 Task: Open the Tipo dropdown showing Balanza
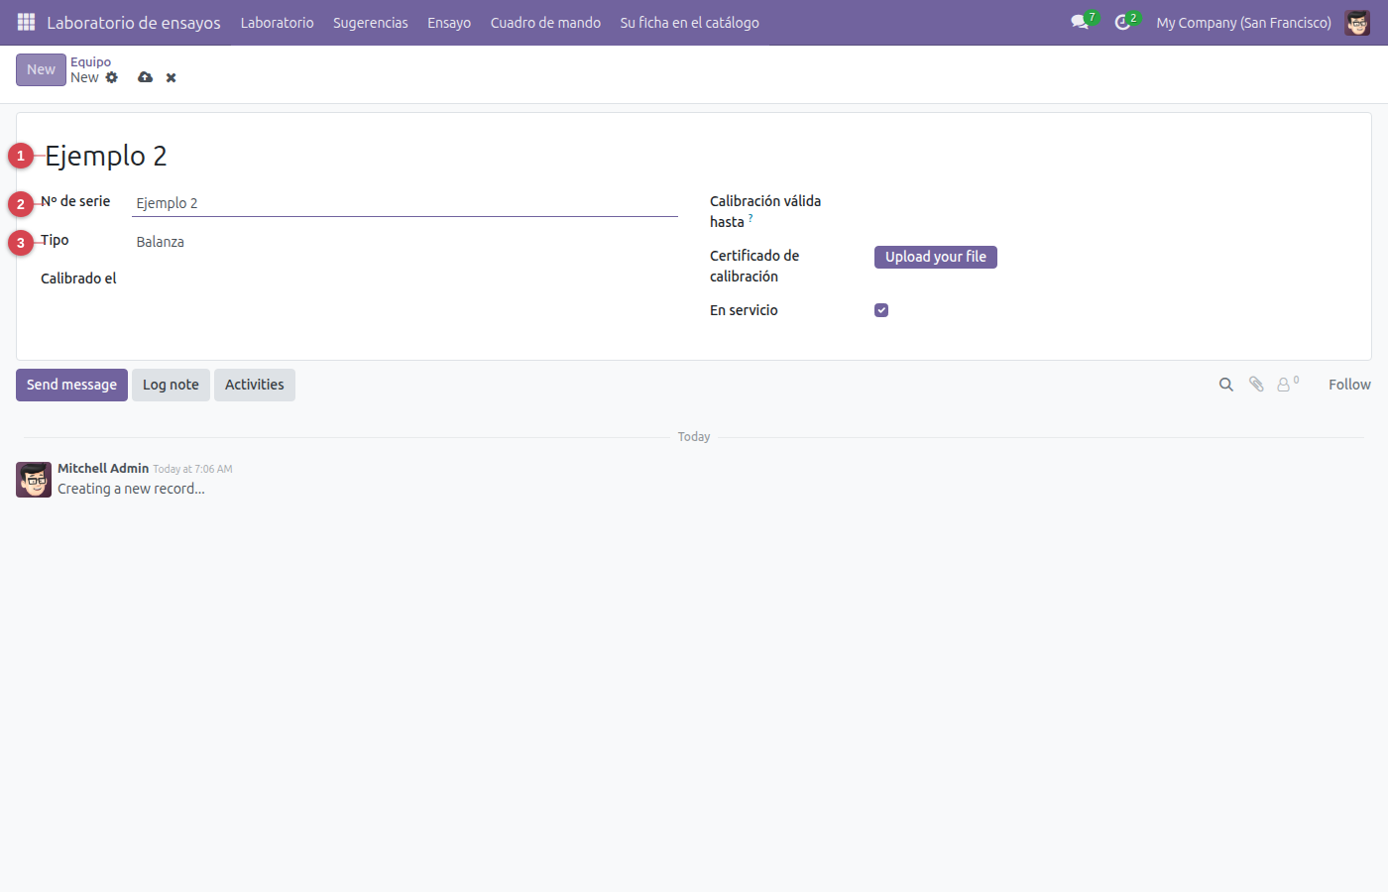pyautogui.click(x=405, y=242)
